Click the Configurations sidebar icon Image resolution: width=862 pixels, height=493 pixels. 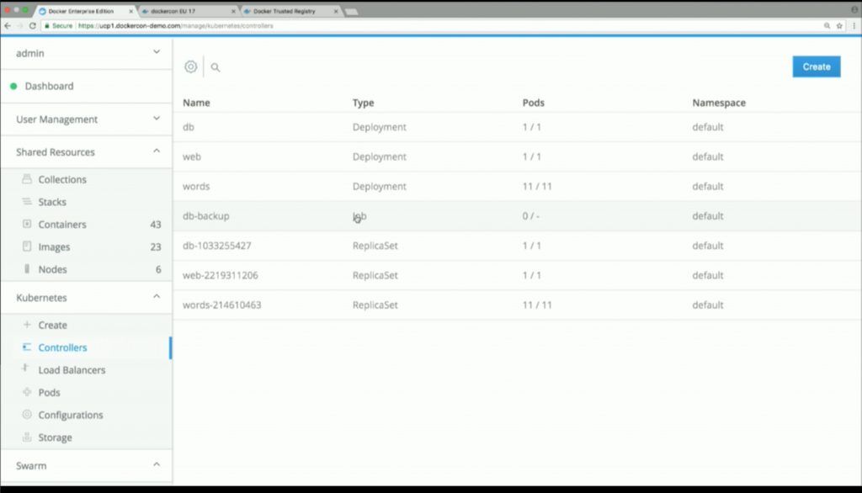point(27,415)
